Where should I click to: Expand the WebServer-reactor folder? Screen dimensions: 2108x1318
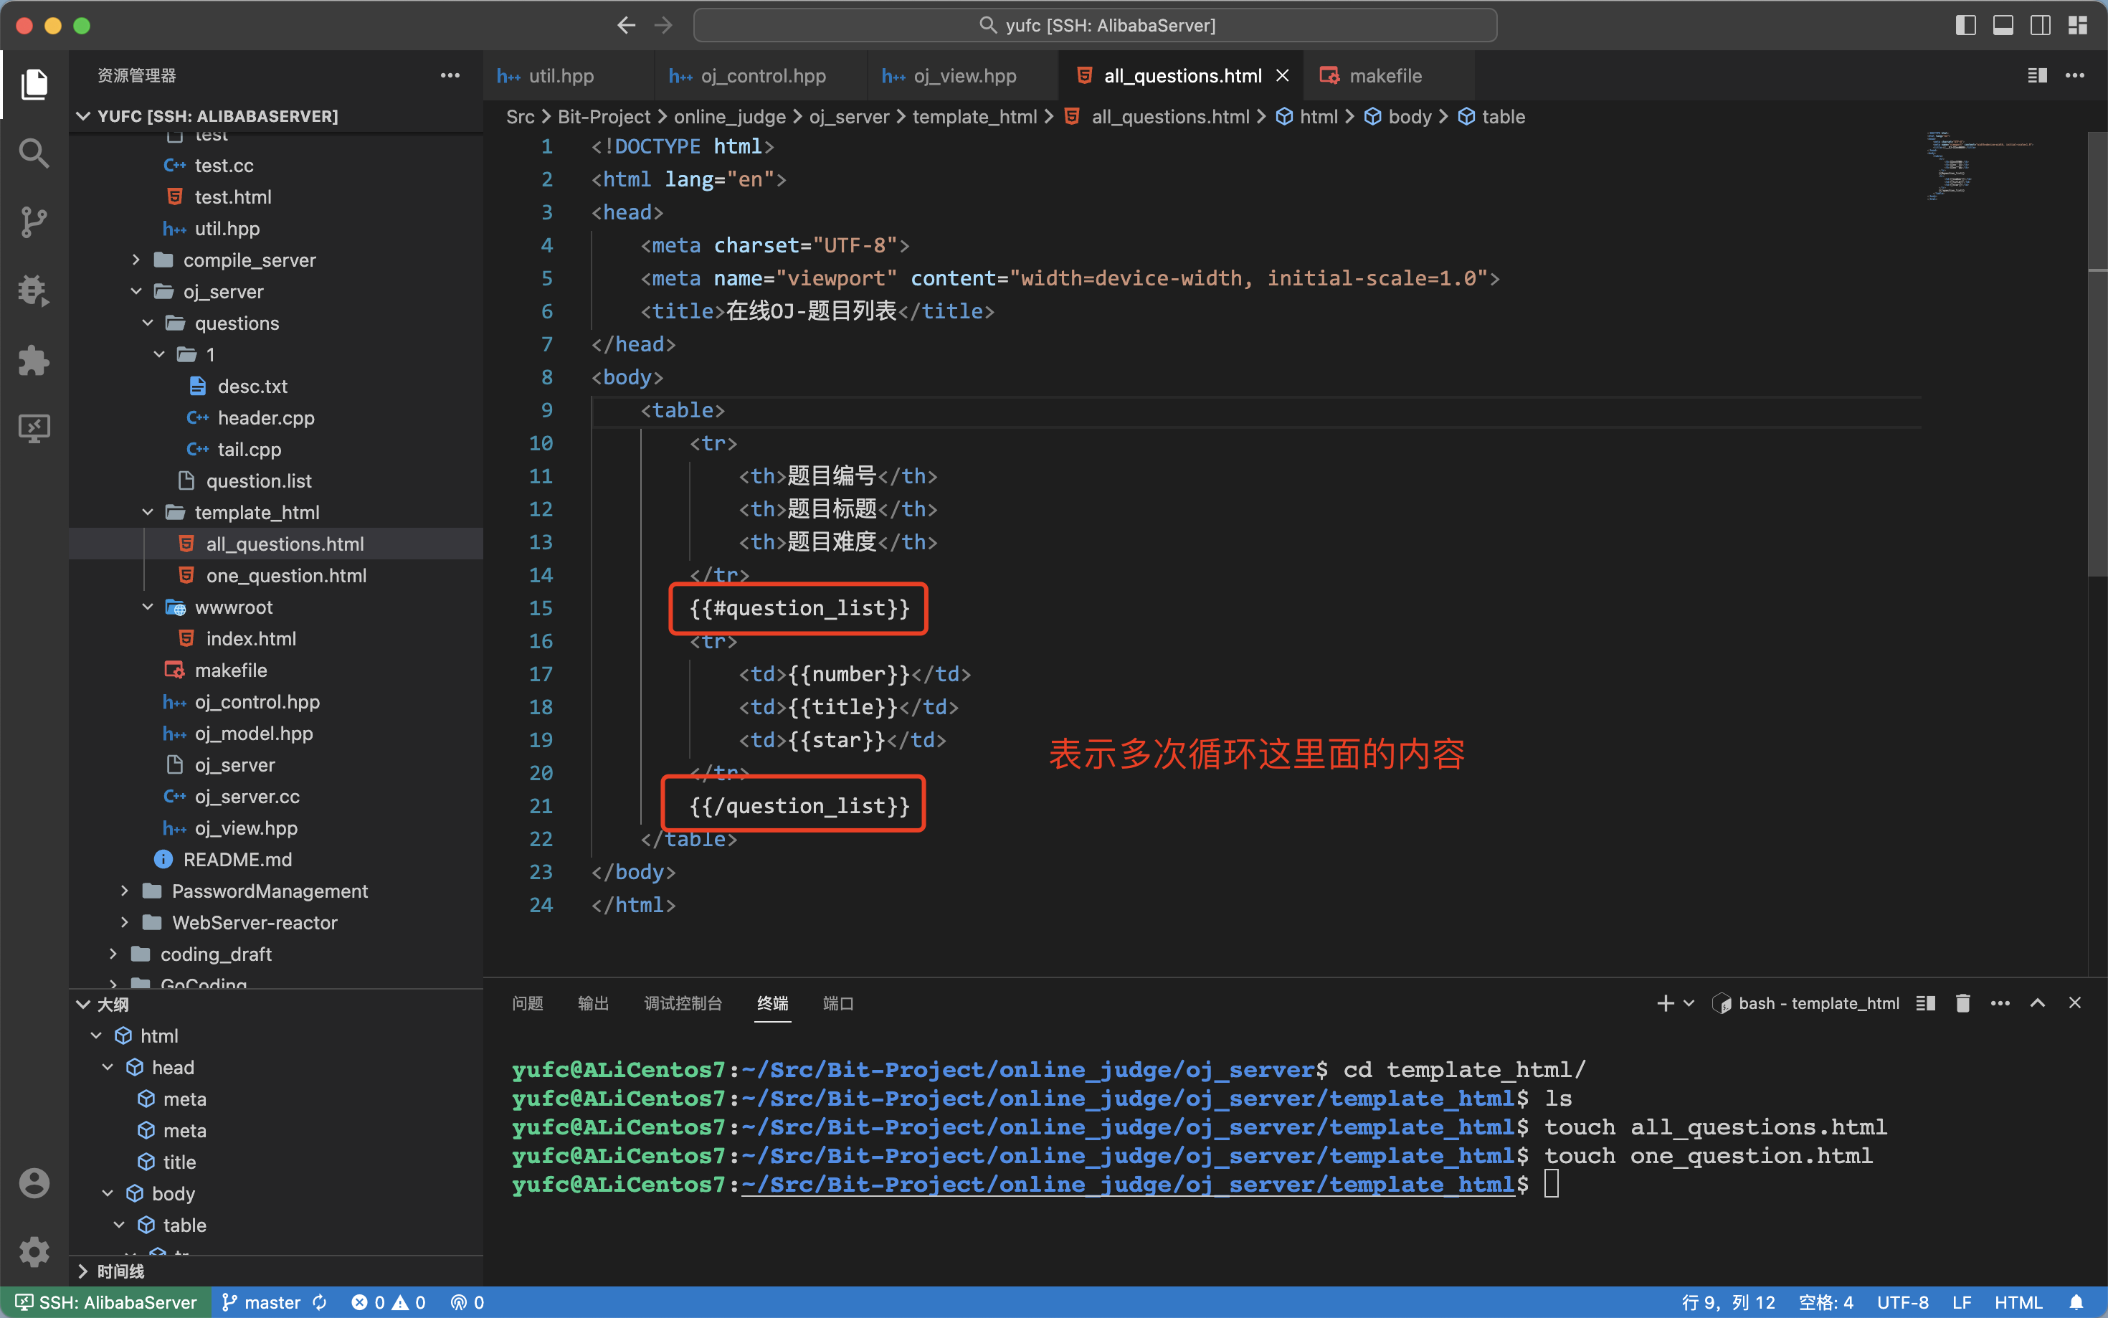click(x=275, y=922)
